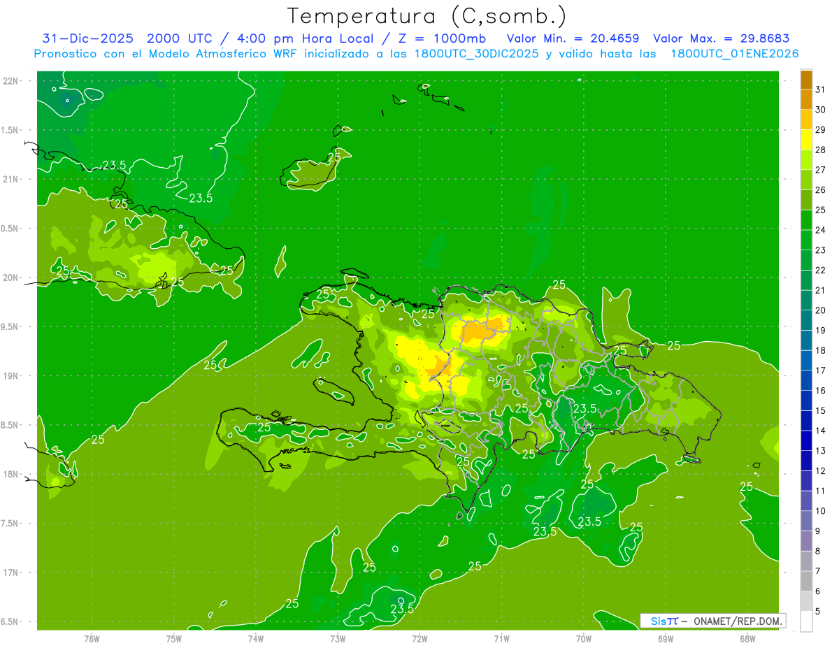
Task: Click the '73W' longitude axis label
Action: click(338, 638)
